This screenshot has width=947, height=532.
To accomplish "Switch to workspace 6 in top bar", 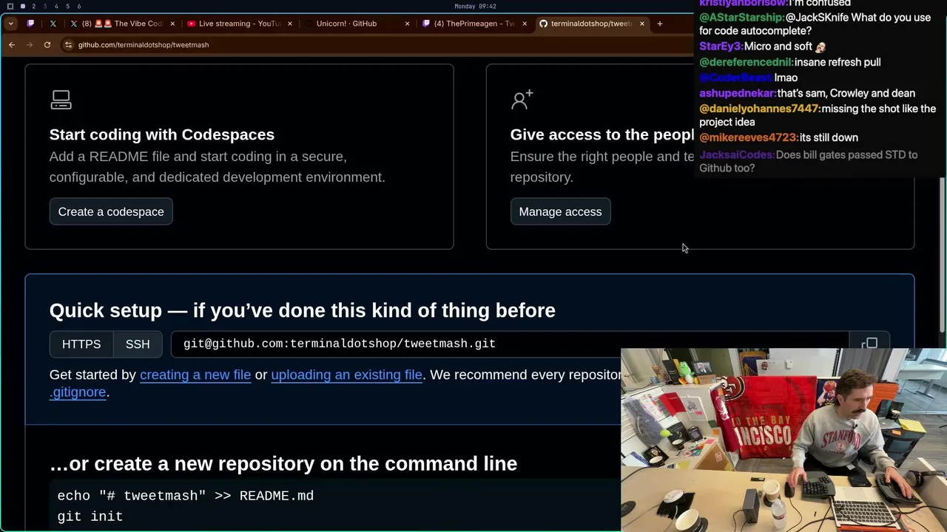I will point(79,7).
